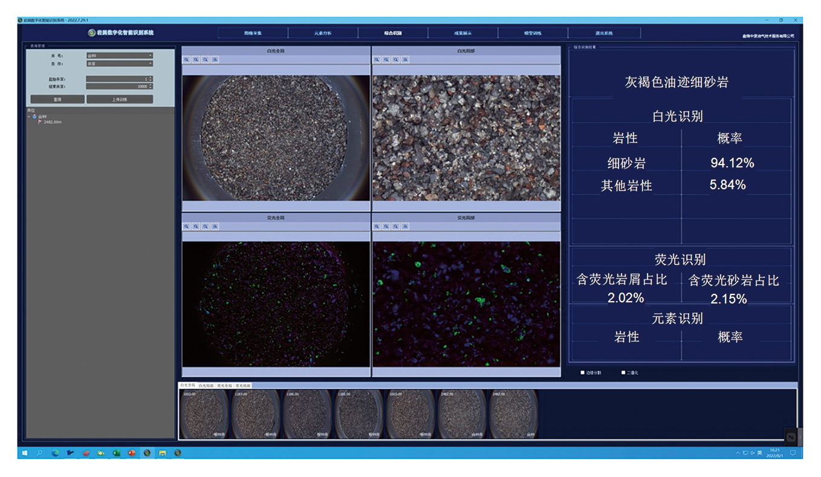This screenshot has width=821, height=477.
Task: Click fourth zoom icon in 荧光局部 toolbar
Action: coord(405,227)
